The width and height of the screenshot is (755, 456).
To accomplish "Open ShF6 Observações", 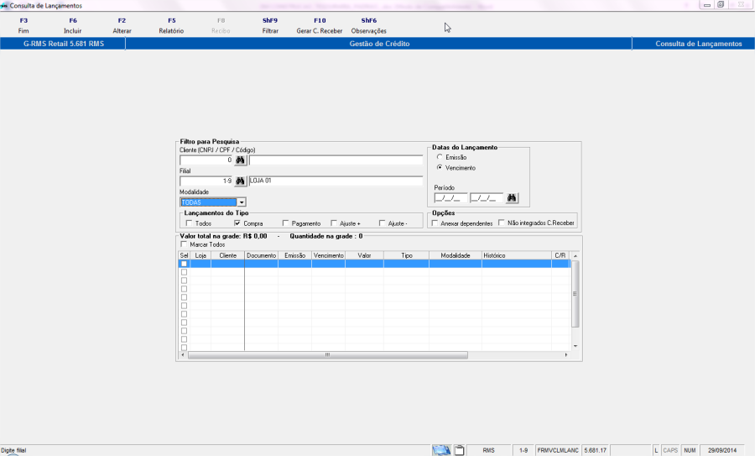I will [x=369, y=25].
